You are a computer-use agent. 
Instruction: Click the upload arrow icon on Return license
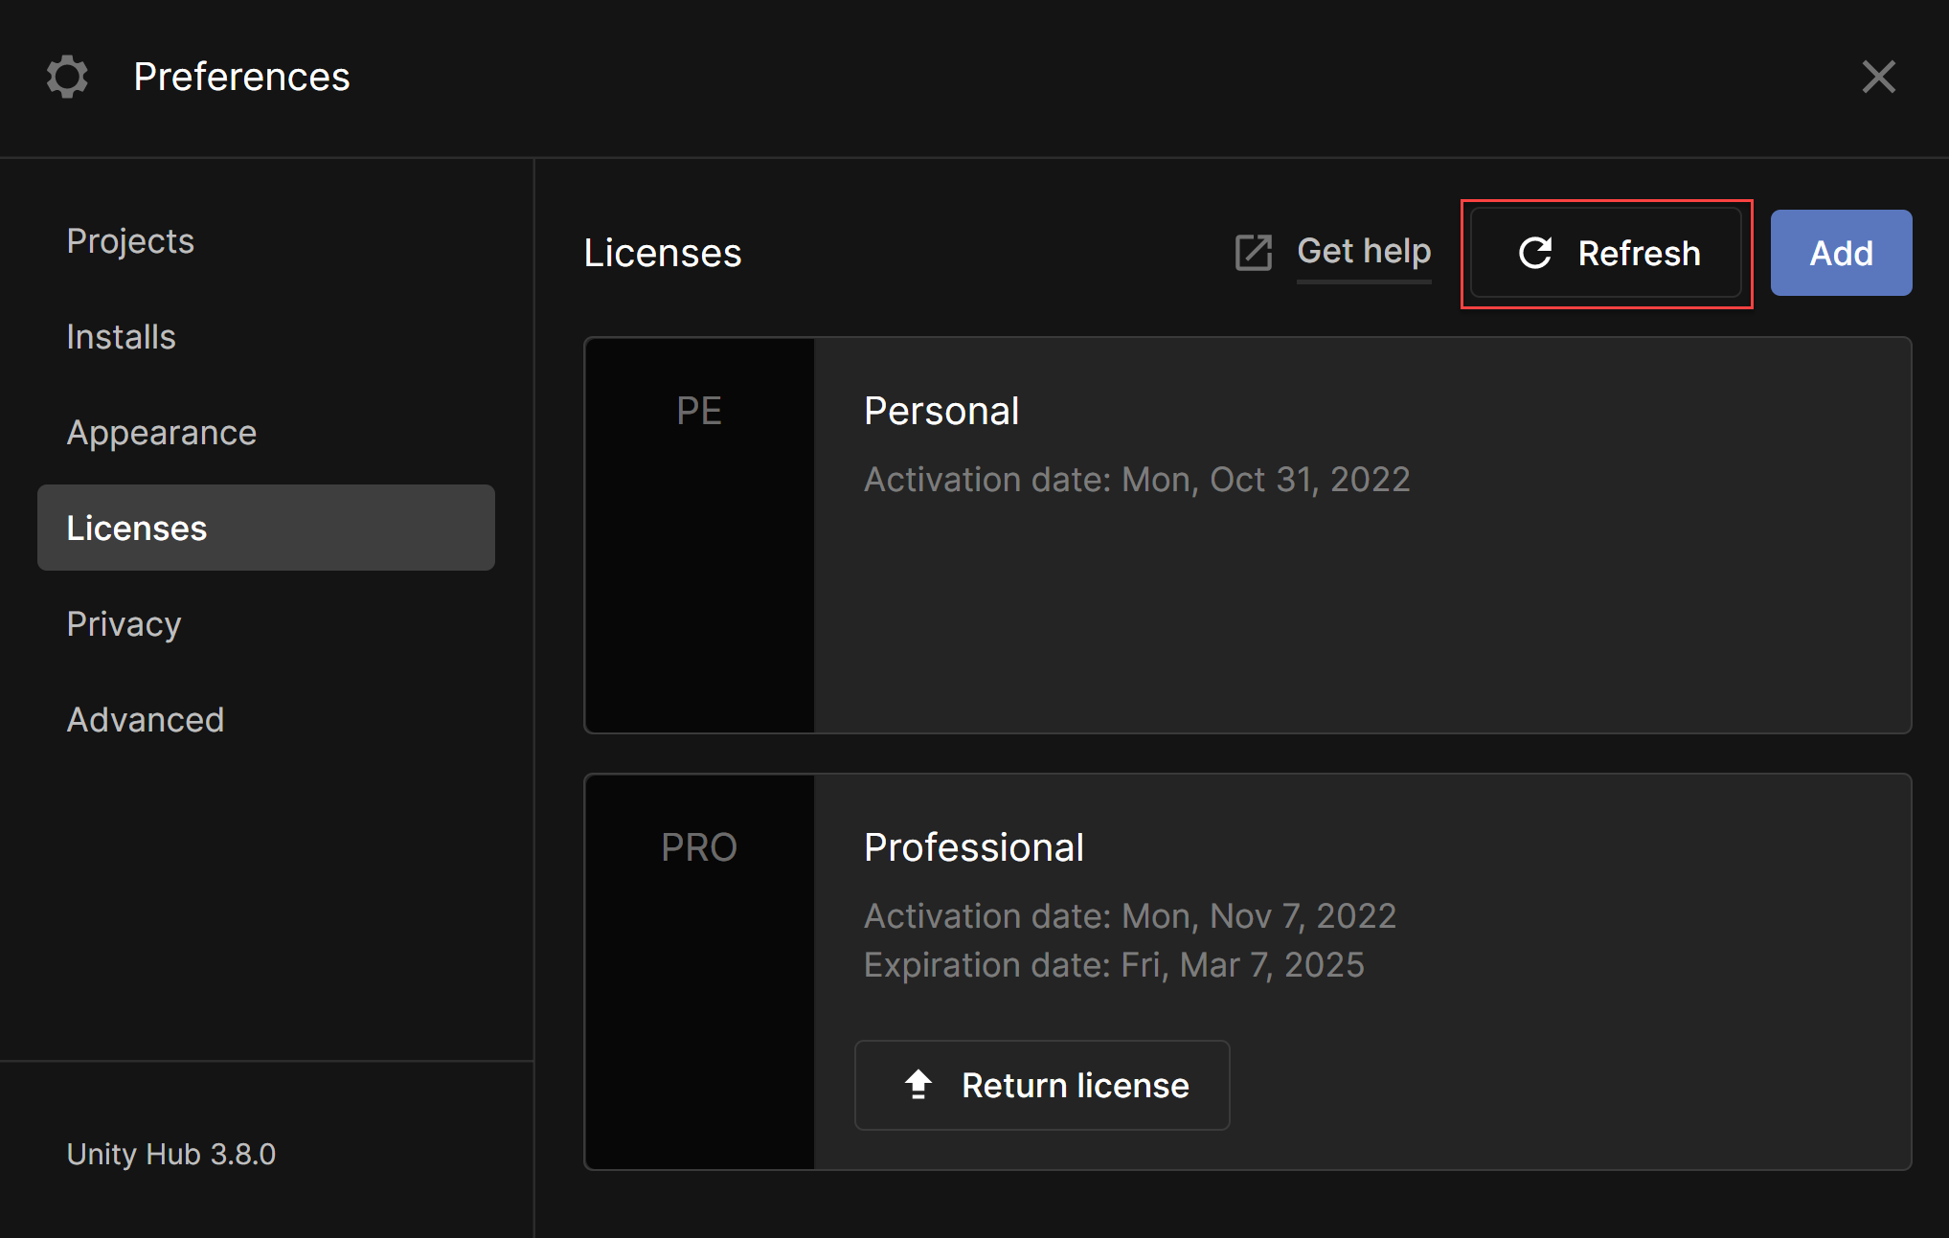click(x=918, y=1085)
